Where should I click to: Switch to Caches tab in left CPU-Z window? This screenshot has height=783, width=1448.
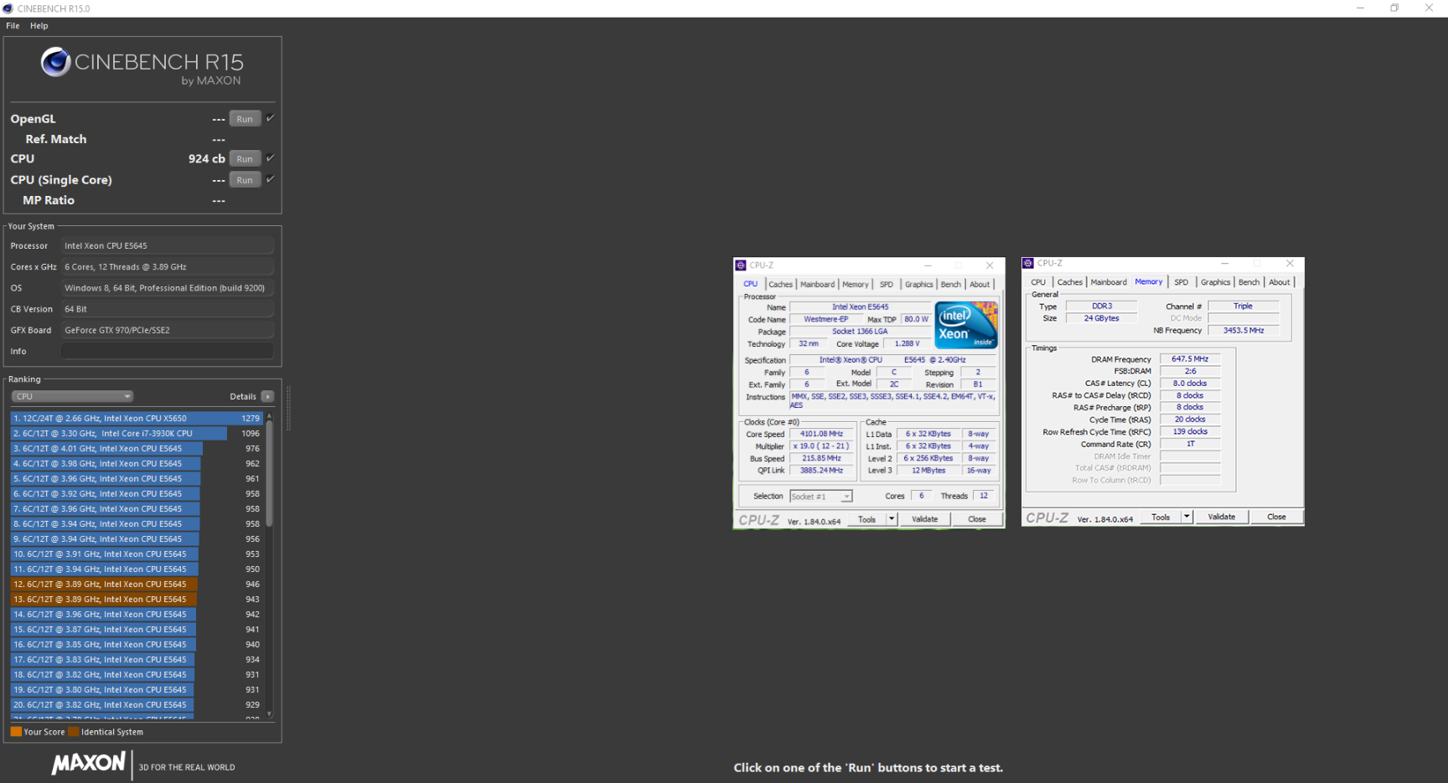(780, 285)
